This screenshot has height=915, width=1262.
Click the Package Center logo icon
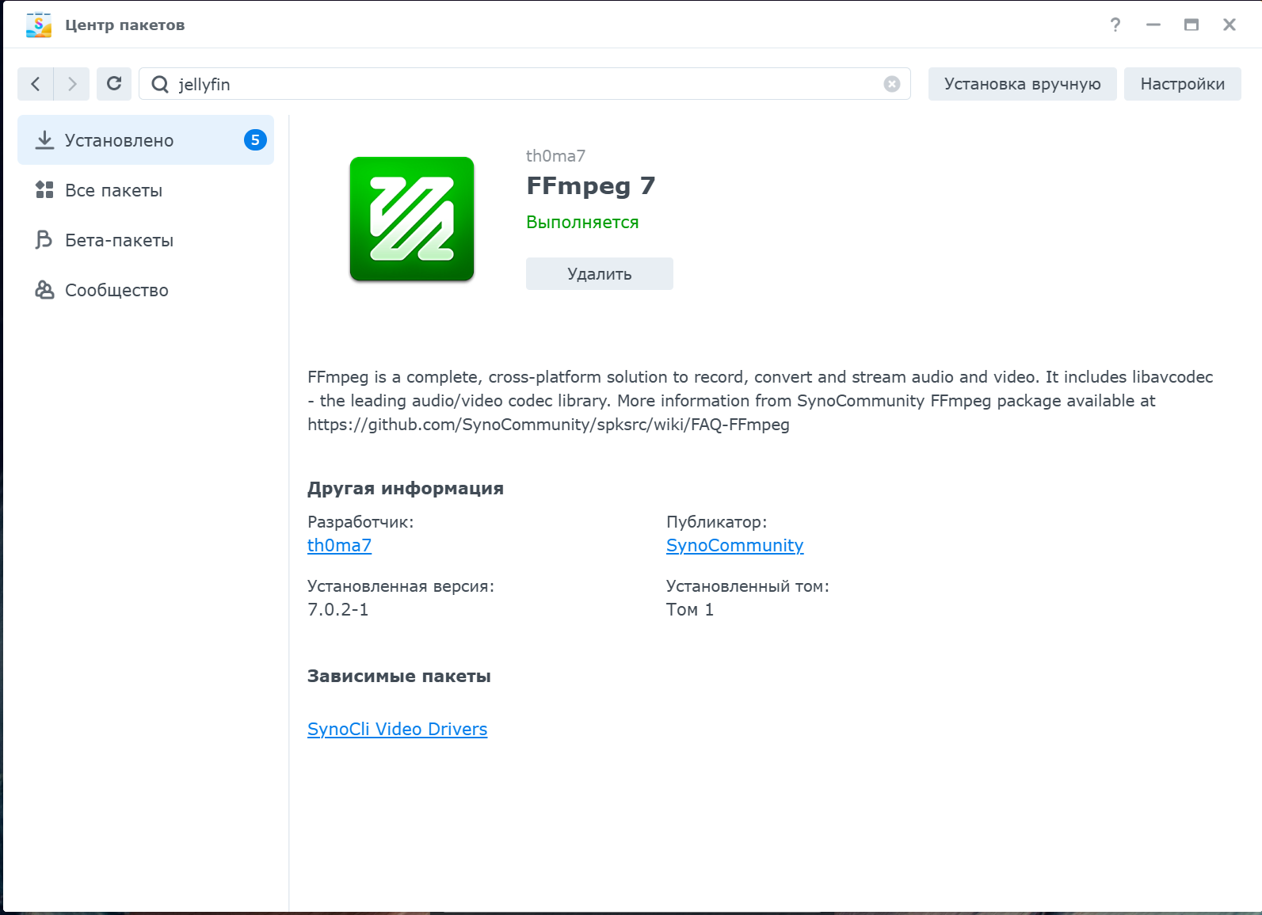click(x=38, y=25)
